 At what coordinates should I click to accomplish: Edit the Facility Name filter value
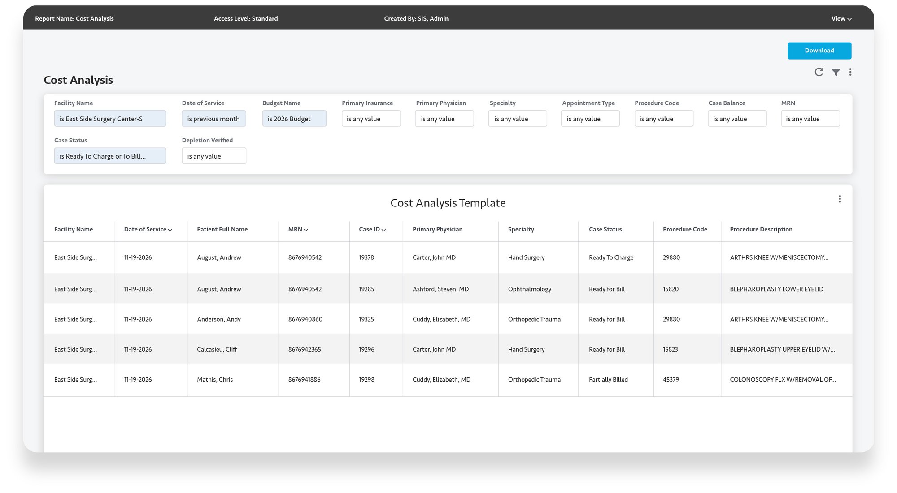[x=110, y=118]
